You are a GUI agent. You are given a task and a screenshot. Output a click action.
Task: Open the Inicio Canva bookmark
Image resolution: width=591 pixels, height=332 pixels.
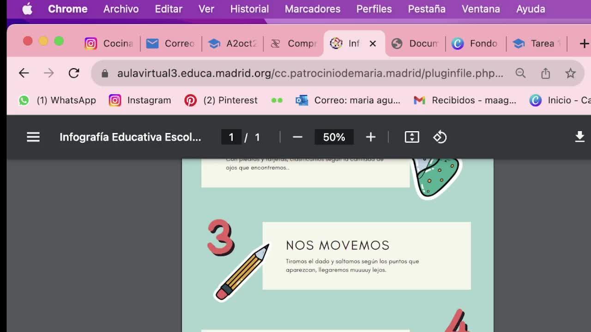(x=560, y=100)
